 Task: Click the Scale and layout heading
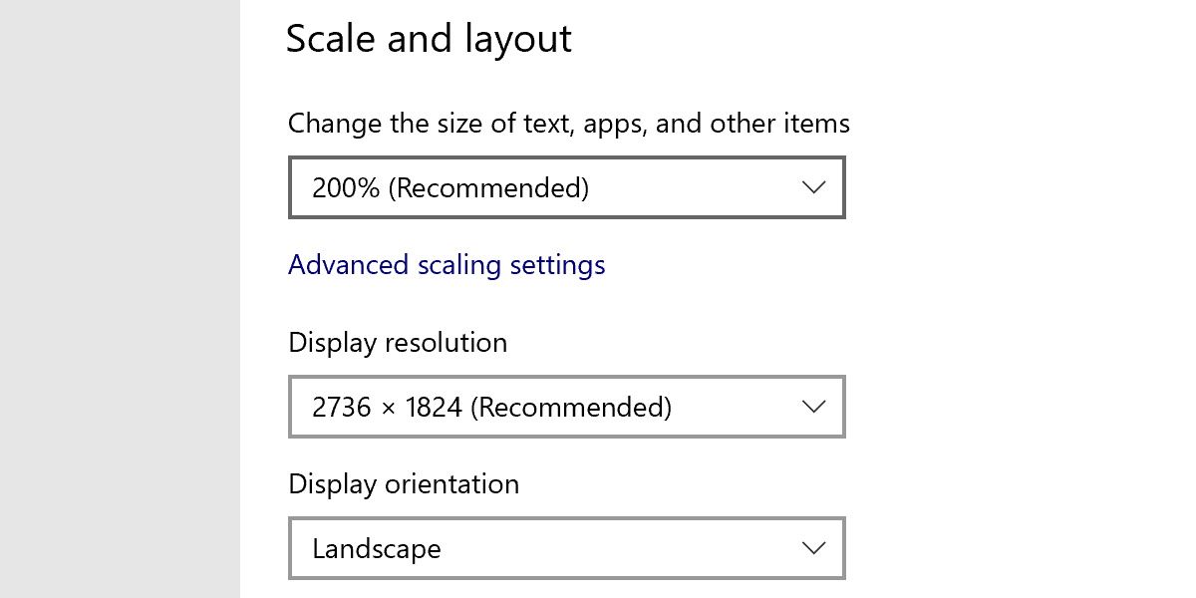point(430,39)
